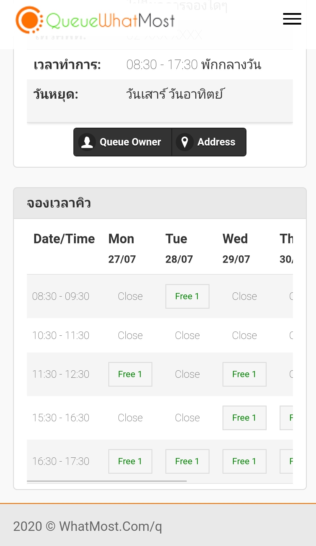The image size is (316, 546).
Task: Book Tuesday 08:30 - 09:30 free slot
Action: tap(187, 296)
